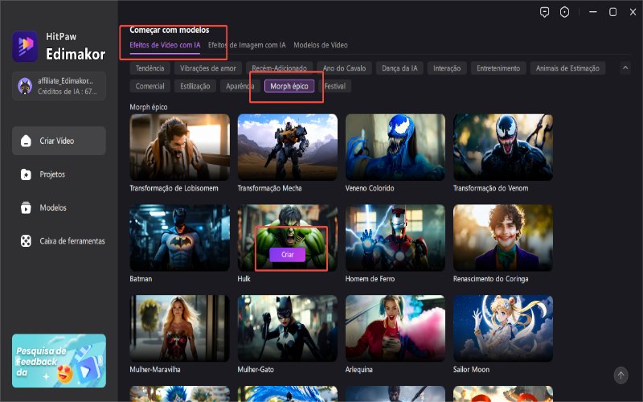The width and height of the screenshot is (643, 402).
Task: Select the Morph épico category tag
Action: click(x=289, y=86)
